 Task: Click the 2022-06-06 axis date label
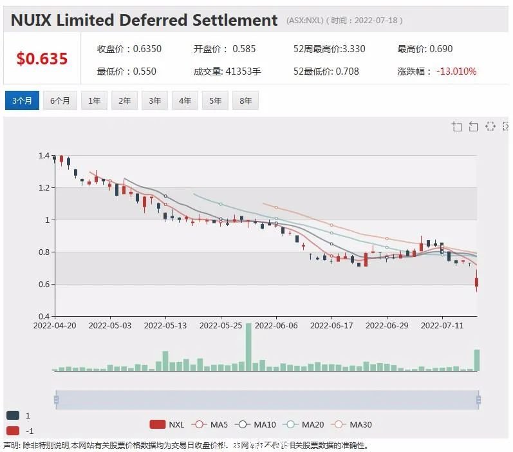pyautogui.click(x=276, y=325)
